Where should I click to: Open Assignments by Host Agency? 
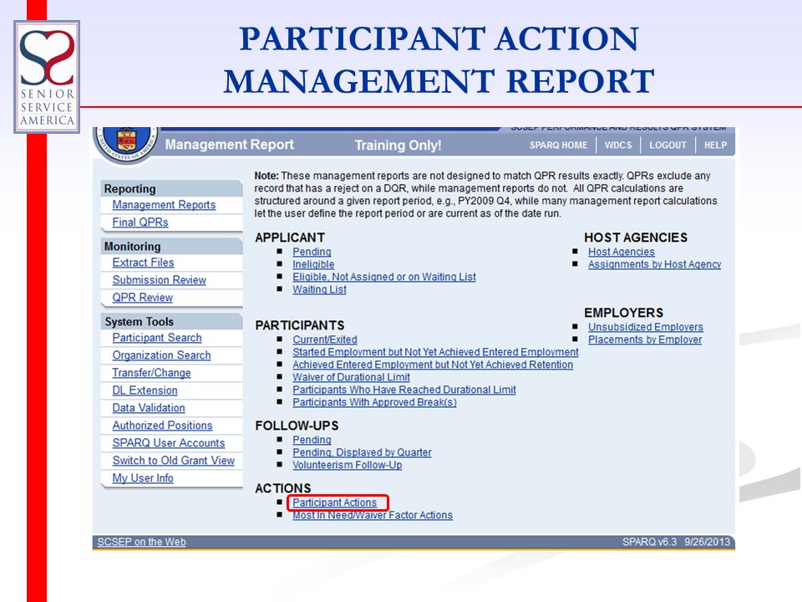(654, 264)
